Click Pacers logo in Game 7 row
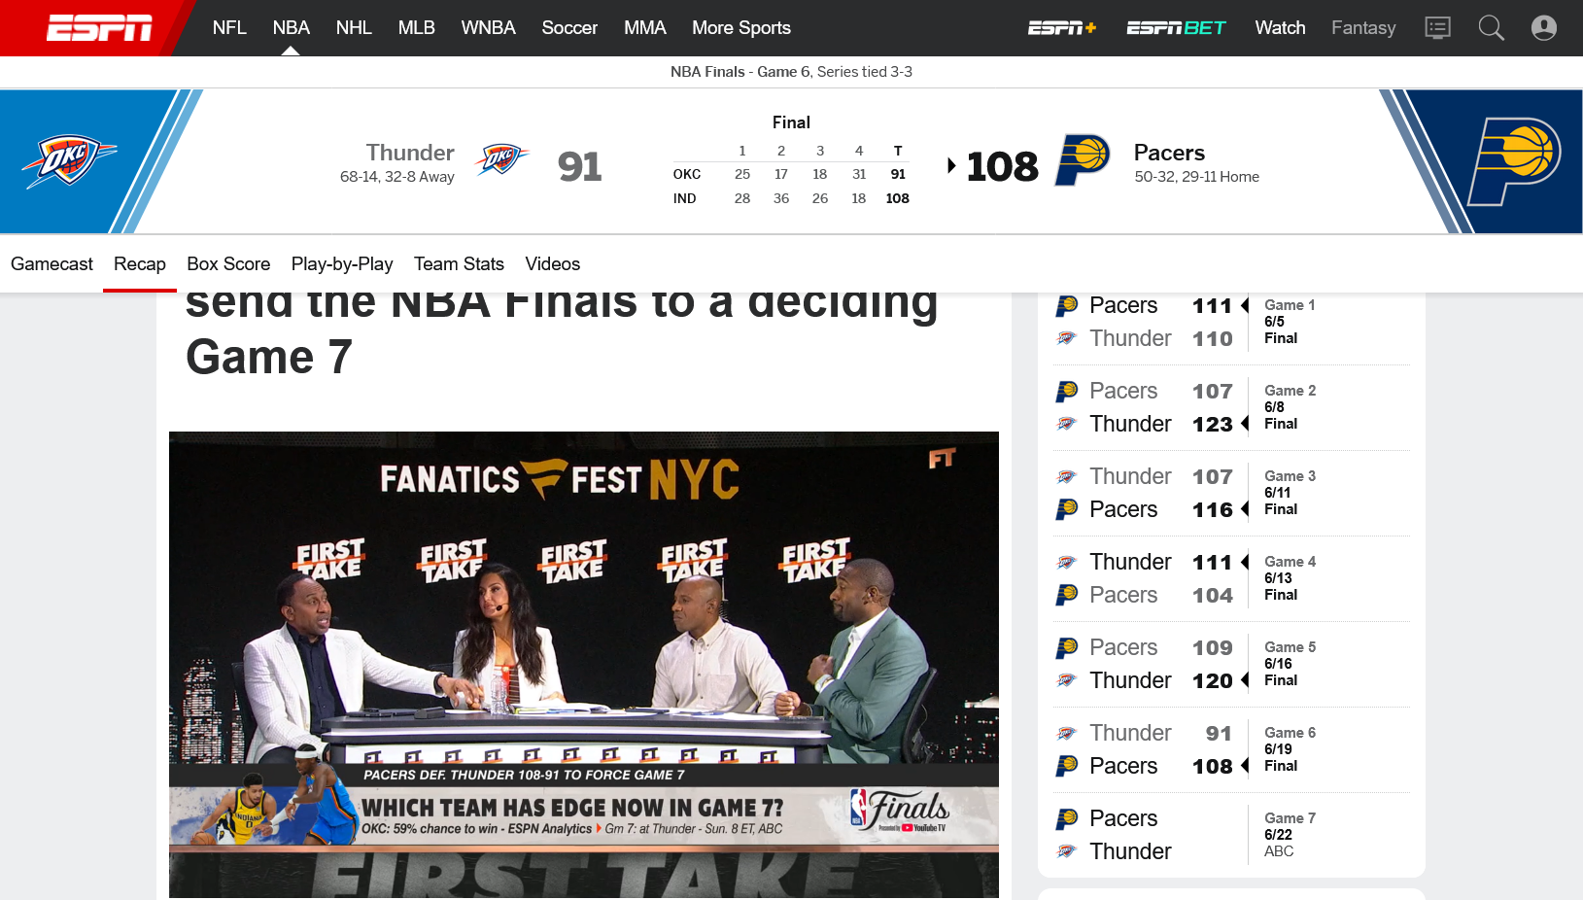 [1067, 818]
